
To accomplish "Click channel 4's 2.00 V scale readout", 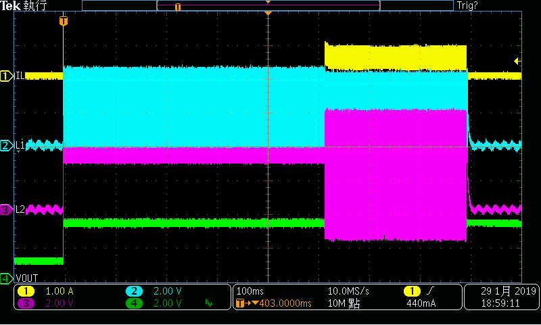I will [168, 303].
